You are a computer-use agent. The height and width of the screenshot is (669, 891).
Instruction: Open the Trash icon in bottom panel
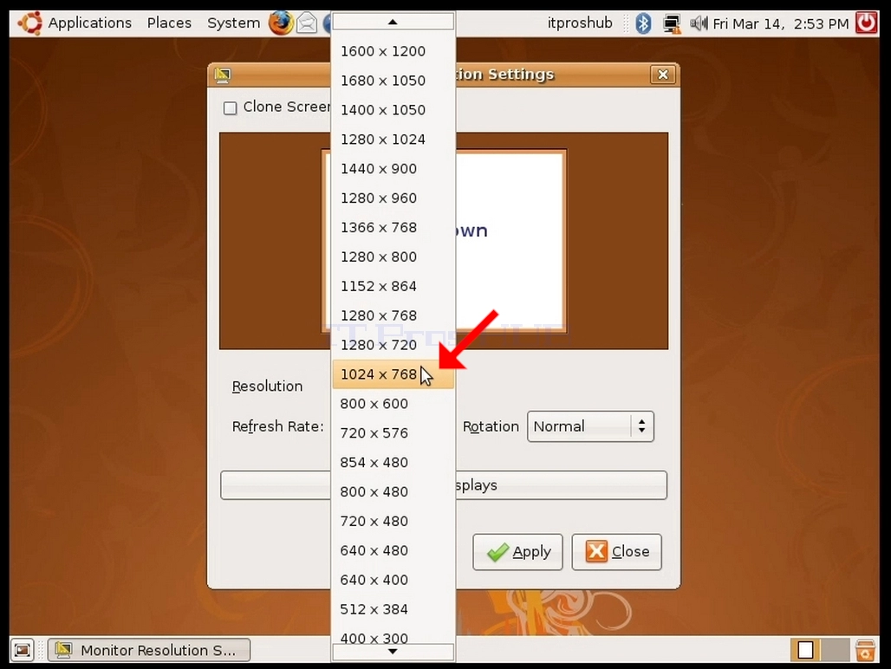pos(865,650)
